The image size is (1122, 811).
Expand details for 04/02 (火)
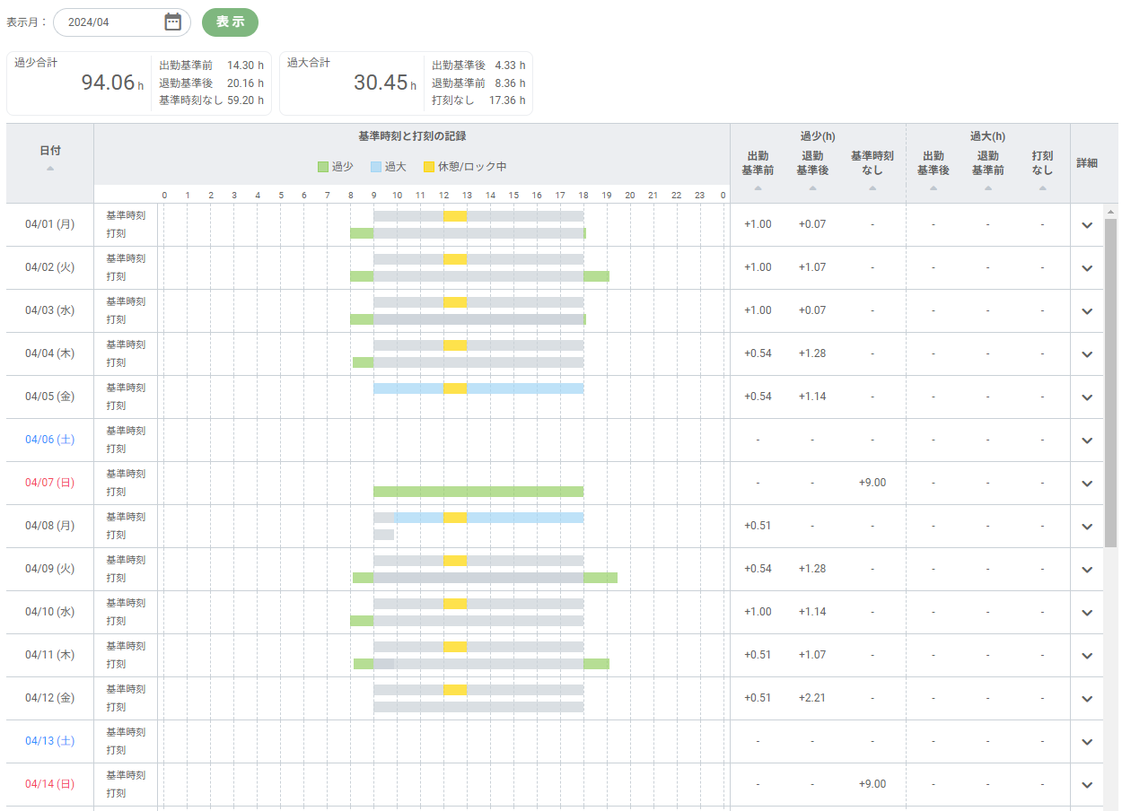[1087, 268]
